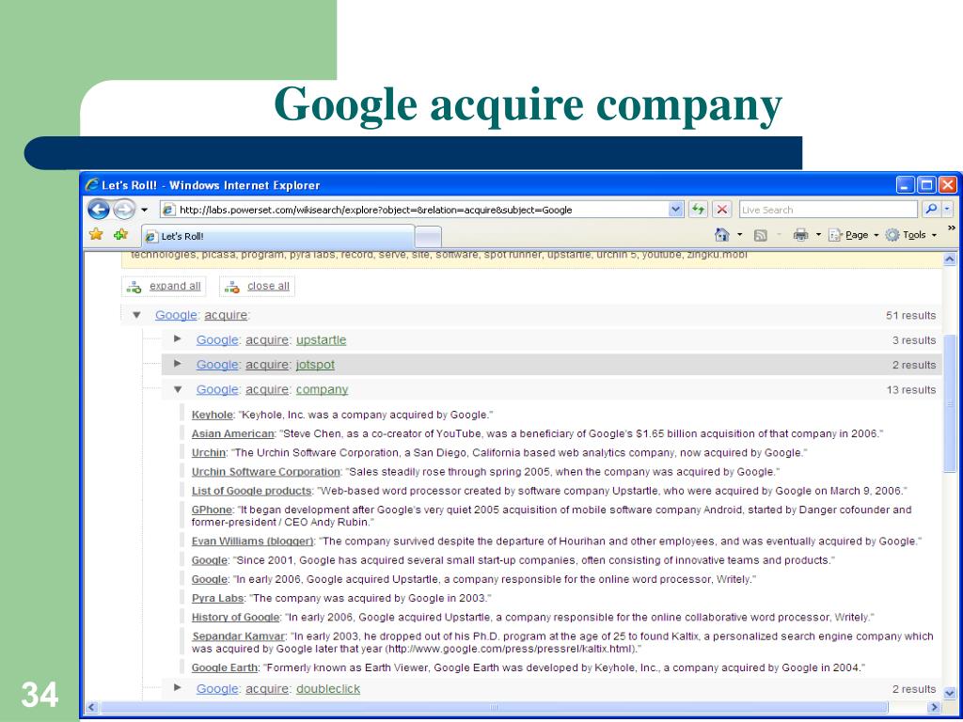The width and height of the screenshot is (963, 722).
Task: Open the recent pages dropdown arrow
Action: point(144,210)
